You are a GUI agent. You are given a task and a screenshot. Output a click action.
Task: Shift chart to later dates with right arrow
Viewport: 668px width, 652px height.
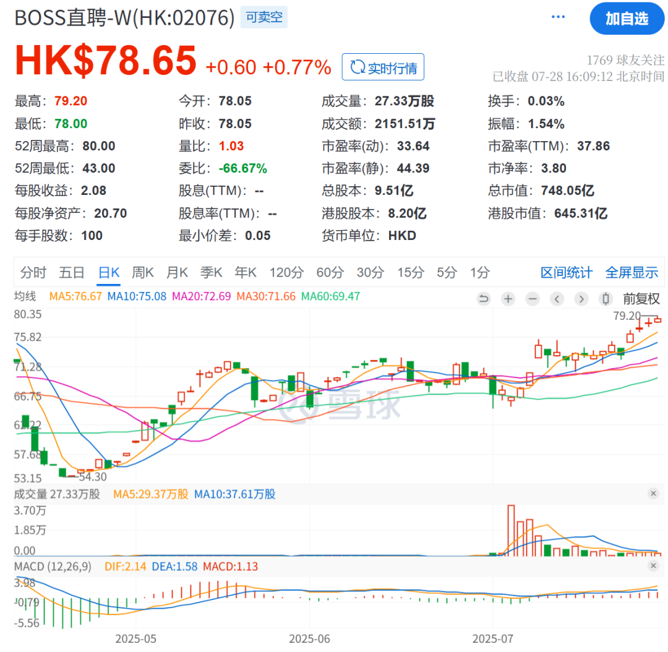point(581,299)
